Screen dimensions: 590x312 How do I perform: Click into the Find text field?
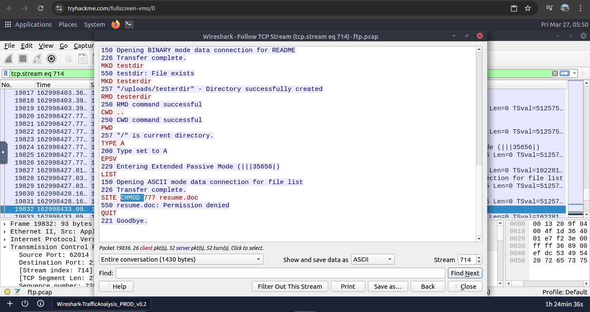point(280,273)
